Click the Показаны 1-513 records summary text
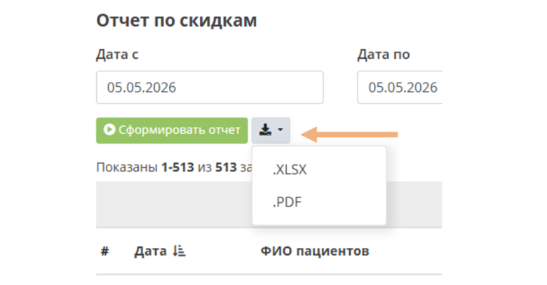The image size is (547, 285). click(174, 167)
